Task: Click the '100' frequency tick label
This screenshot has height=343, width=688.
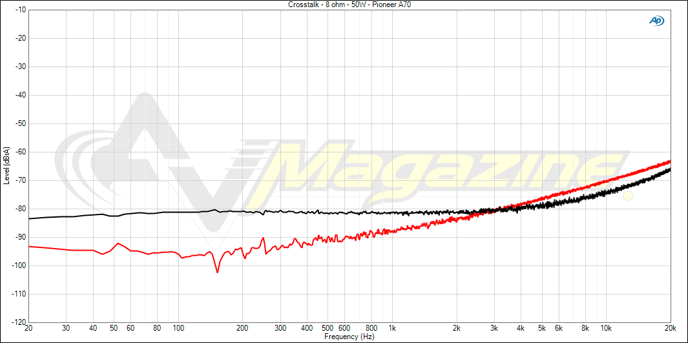Action: pyautogui.click(x=178, y=328)
